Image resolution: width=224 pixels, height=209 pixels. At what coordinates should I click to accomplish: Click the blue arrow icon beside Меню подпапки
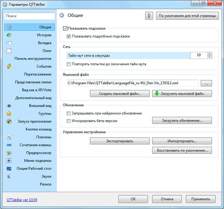9,161
